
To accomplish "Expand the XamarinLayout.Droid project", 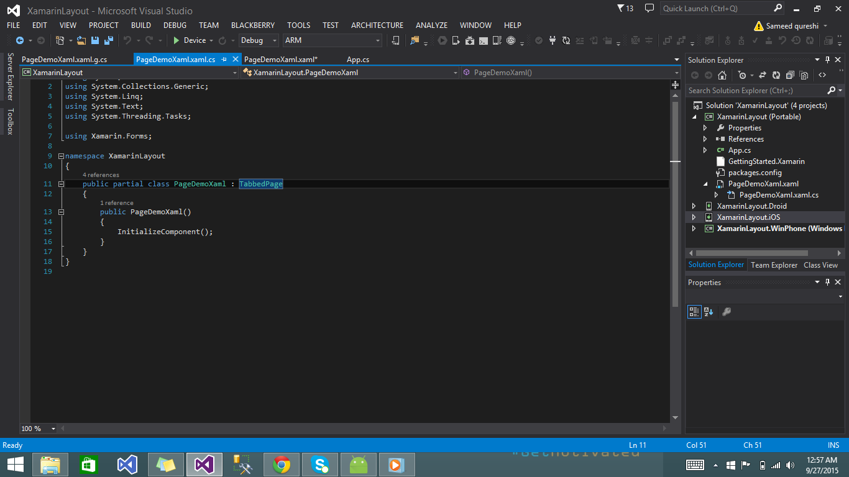I will point(694,206).
